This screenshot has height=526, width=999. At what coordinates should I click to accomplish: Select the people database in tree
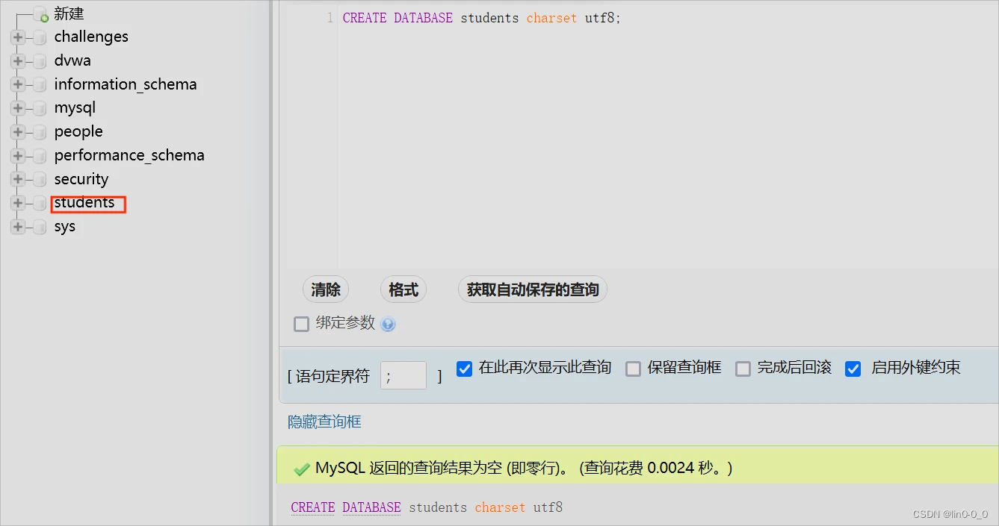(78, 132)
